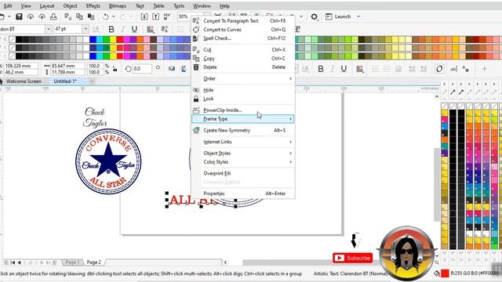
Task: Choose Spell Check from the context menu
Action: click(243, 38)
